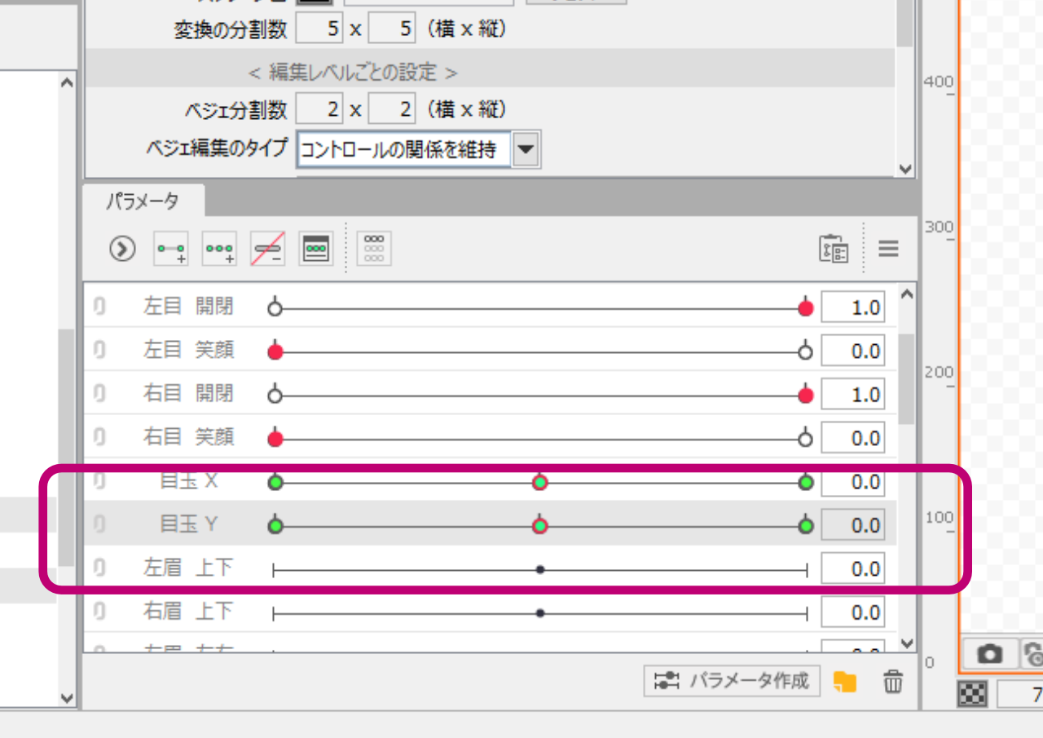Image resolution: width=1043 pixels, height=738 pixels.
Task: Click the center dot of the 左眉 上下 slider
Action: (x=539, y=569)
